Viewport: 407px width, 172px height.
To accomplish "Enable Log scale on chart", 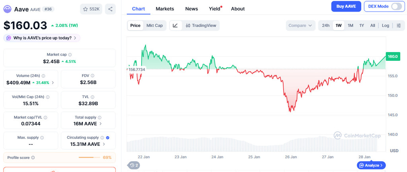I will pyautogui.click(x=386, y=25).
